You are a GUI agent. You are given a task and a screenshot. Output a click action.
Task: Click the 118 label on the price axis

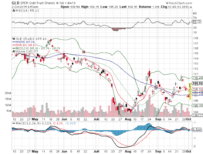click(195, 38)
